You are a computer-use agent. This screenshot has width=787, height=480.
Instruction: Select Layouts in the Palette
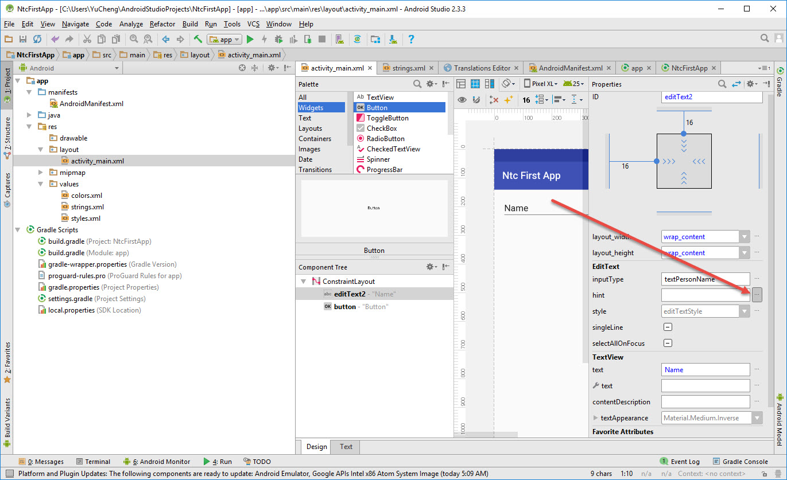[x=310, y=128]
